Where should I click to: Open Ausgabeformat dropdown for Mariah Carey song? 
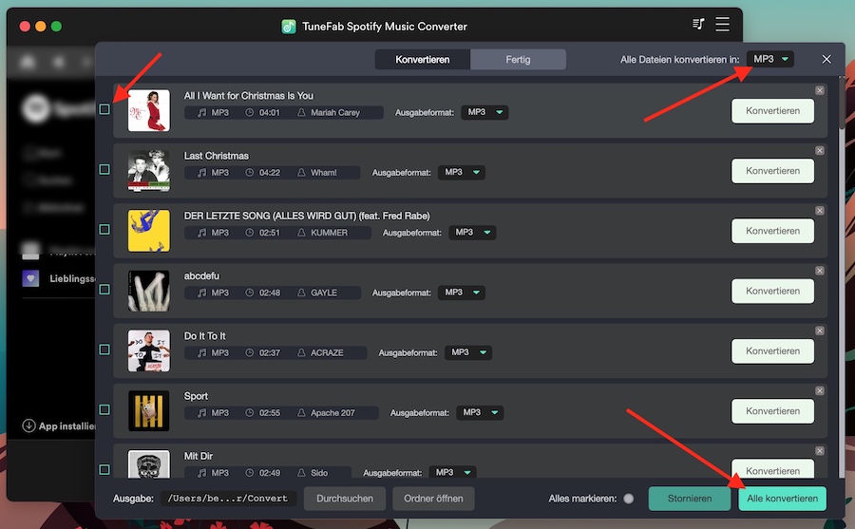point(484,112)
